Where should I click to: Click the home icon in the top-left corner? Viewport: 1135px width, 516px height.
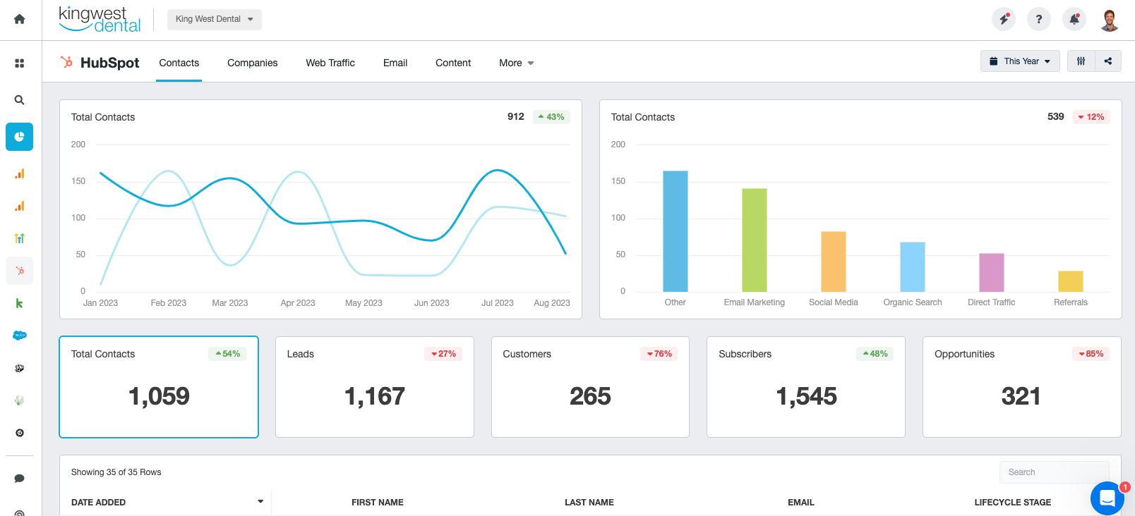tap(20, 19)
